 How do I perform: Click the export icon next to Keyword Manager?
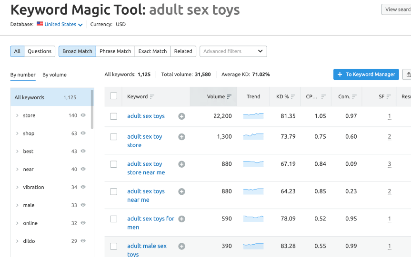408,75
